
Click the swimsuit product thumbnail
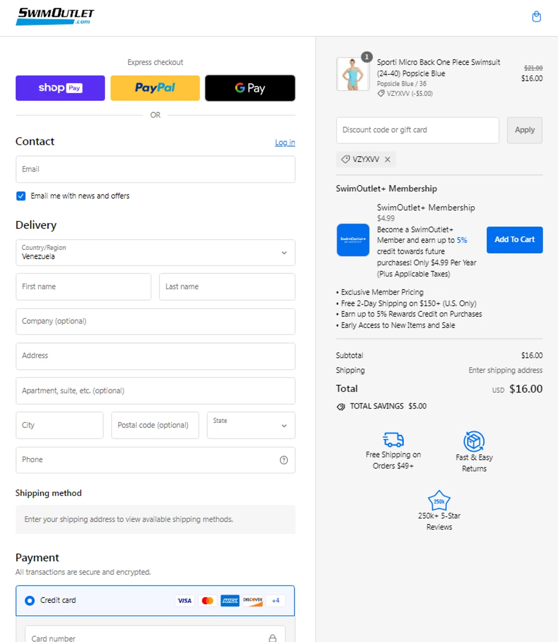(353, 74)
